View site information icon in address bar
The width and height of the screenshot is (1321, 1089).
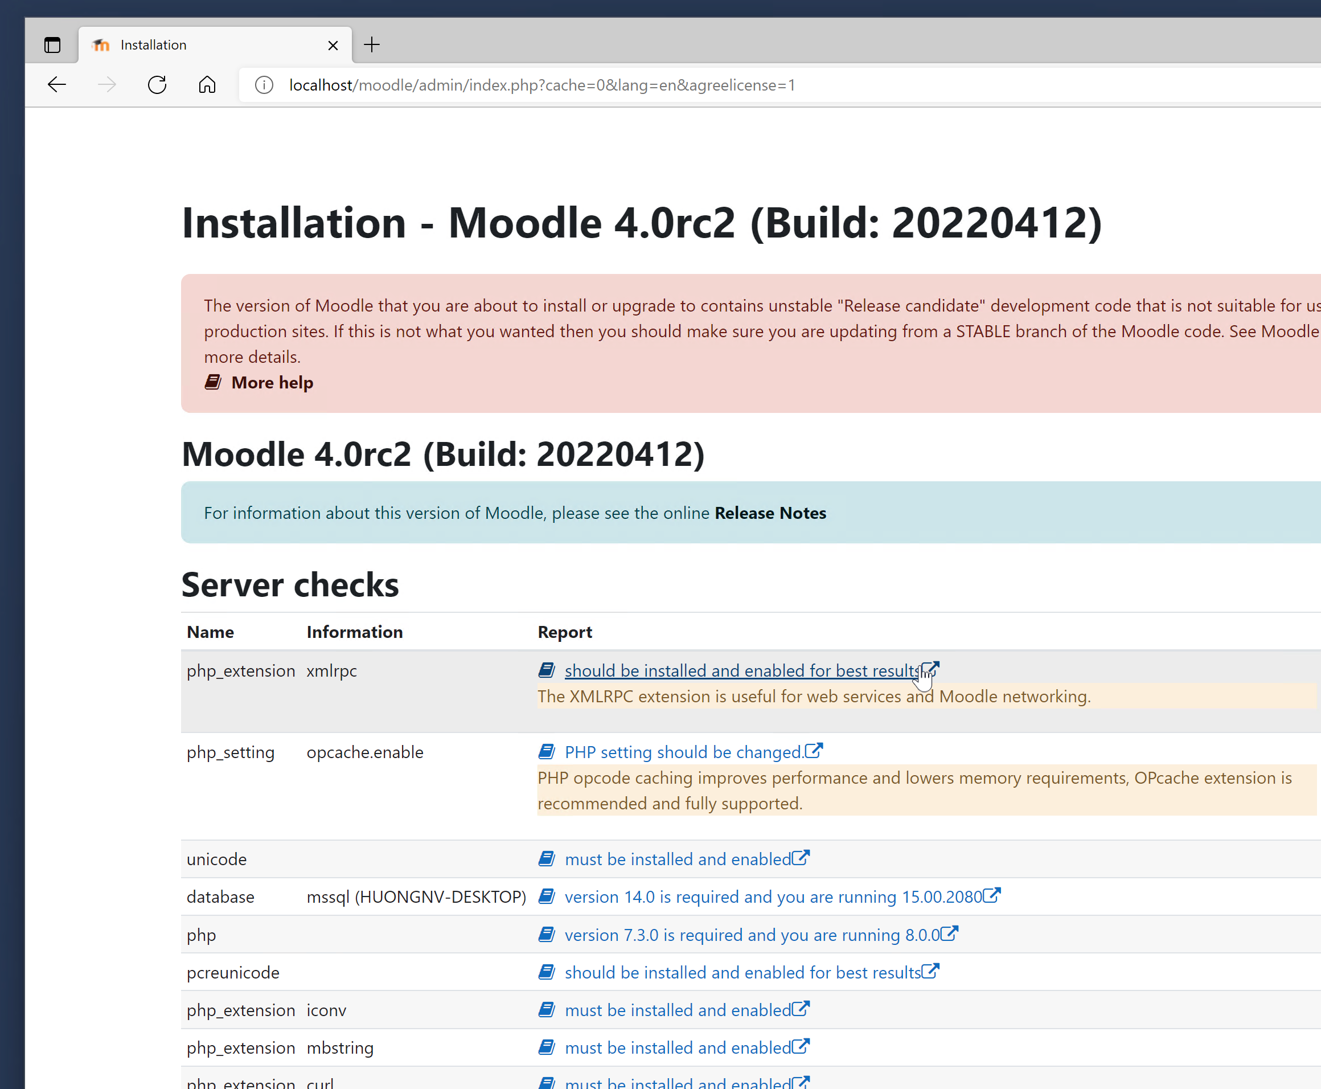coord(264,85)
